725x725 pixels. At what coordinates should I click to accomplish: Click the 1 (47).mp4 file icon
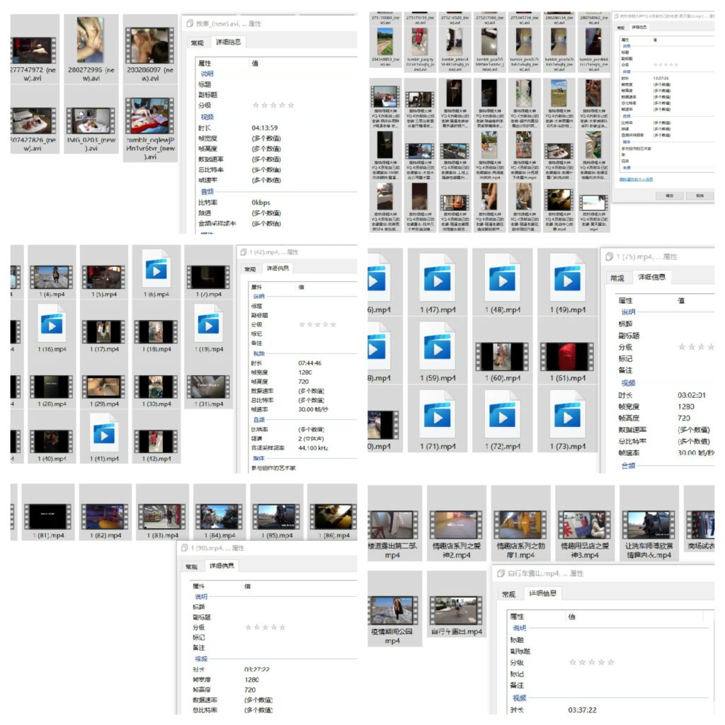[437, 278]
